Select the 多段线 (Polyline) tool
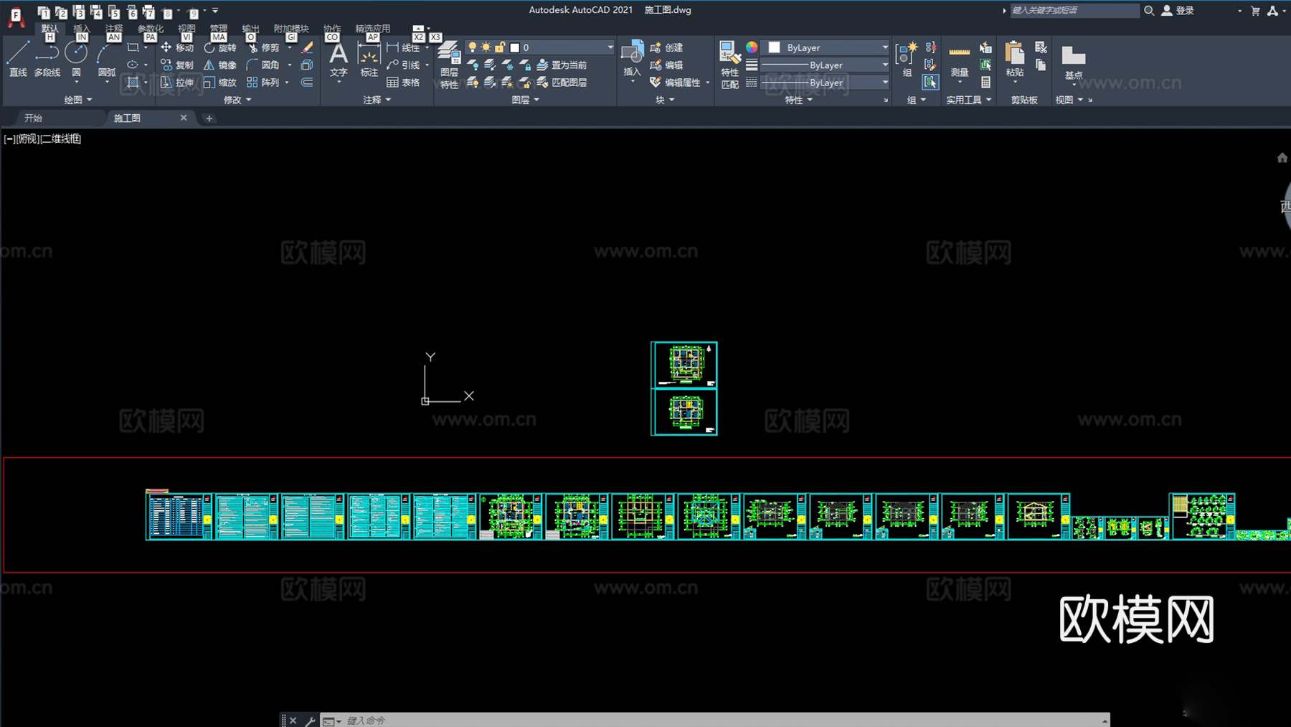1291x727 pixels. (47, 59)
